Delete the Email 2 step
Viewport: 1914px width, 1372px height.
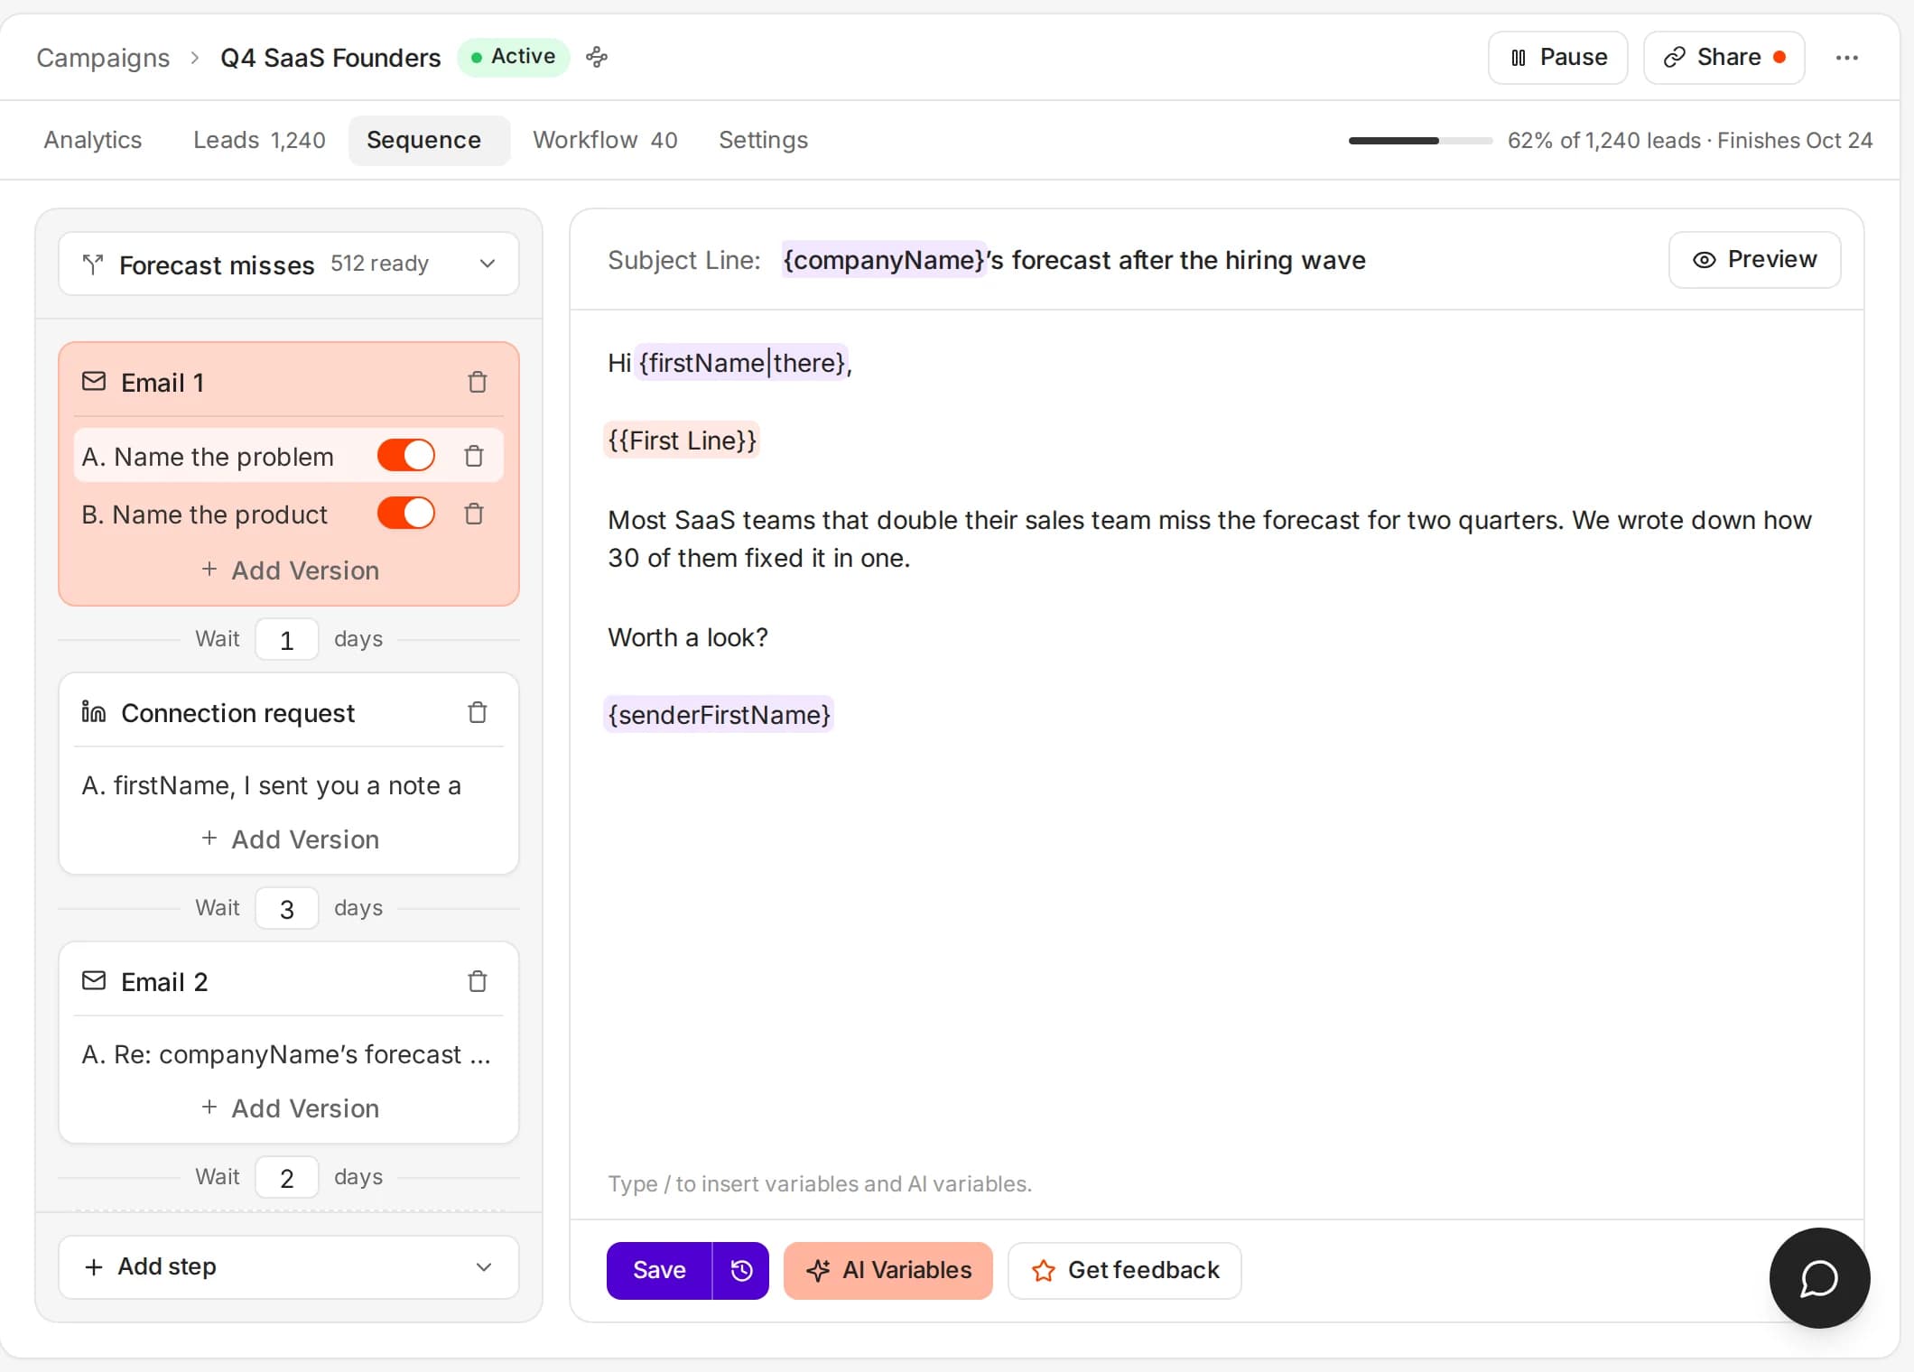[x=478, y=981]
